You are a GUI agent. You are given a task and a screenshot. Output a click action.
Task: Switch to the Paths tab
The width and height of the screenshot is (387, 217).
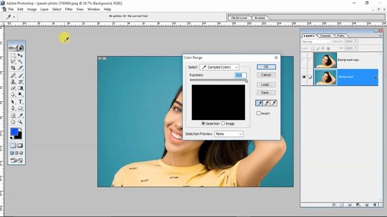pyautogui.click(x=340, y=36)
